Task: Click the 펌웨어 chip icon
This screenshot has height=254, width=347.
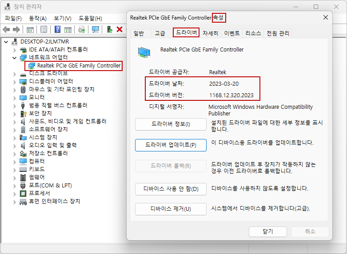Action: pos(23,178)
